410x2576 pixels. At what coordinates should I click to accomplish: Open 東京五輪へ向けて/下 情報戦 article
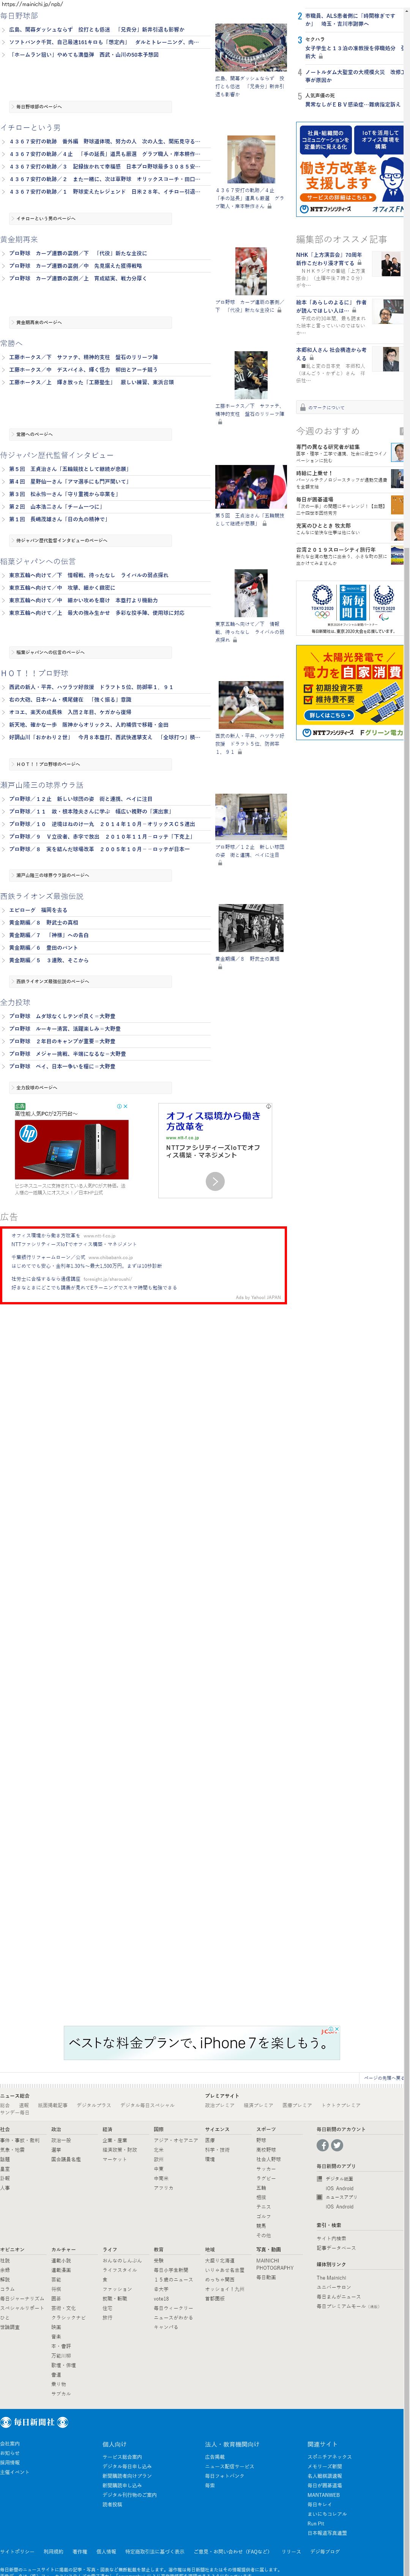click(89, 575)
